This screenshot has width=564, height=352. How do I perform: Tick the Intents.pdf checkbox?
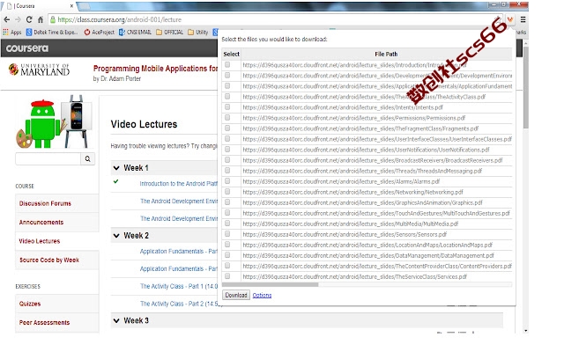point(227,107)
